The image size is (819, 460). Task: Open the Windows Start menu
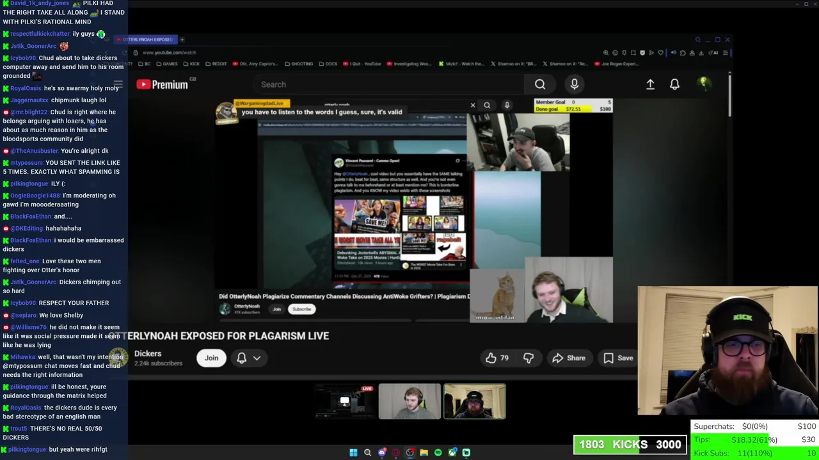click(x=353, y=452)
